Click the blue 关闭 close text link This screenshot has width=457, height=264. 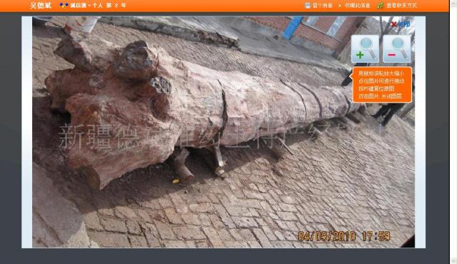[404, 24]
